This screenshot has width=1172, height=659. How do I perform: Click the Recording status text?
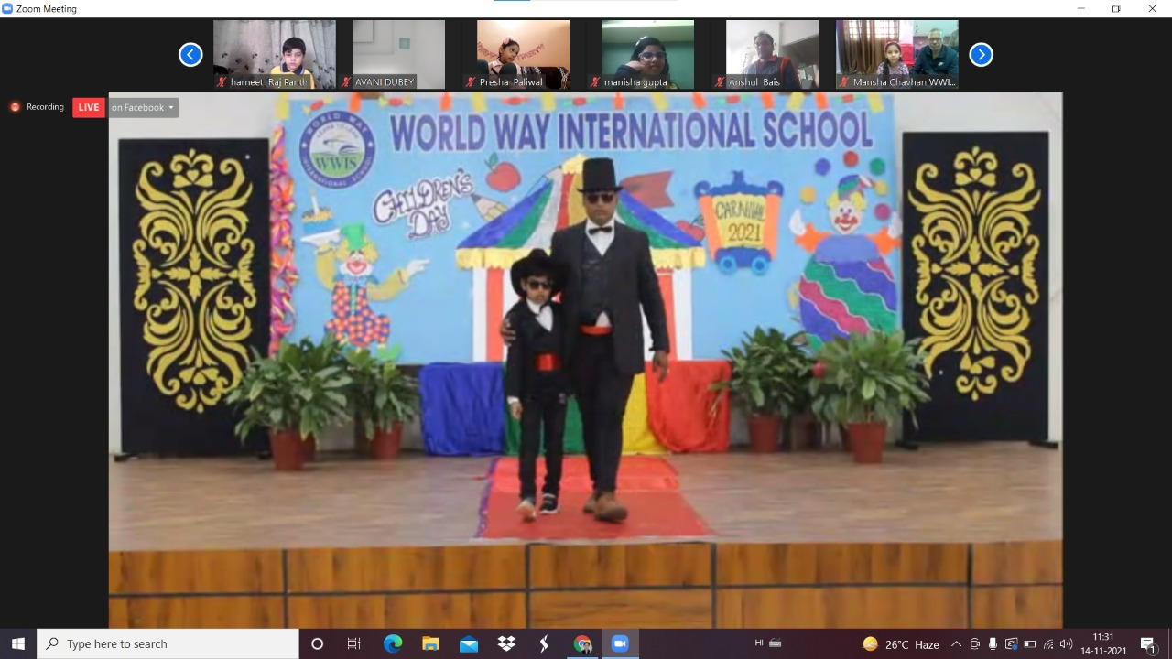(x=45, y=107)
